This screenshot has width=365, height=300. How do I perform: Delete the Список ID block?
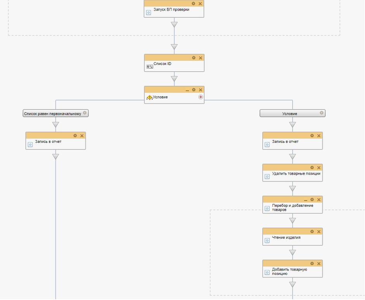coord(201,58)
